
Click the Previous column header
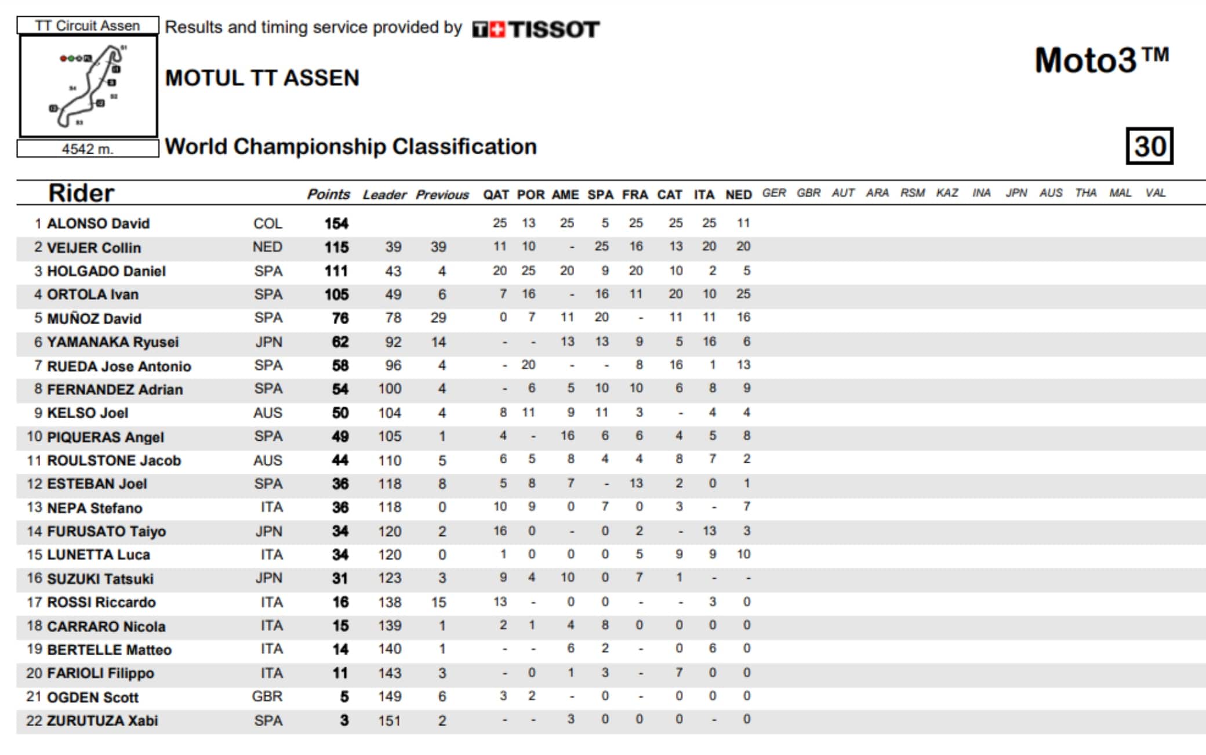click(442, 195)
